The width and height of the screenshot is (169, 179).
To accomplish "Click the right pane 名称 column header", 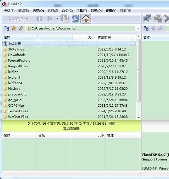I will coord(155,38).
